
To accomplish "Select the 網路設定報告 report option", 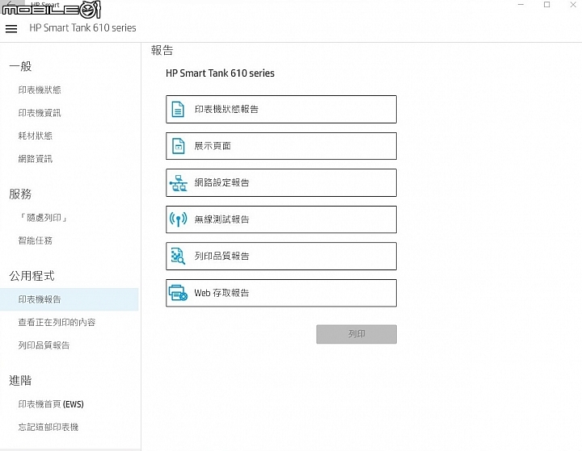I will [281, 182].
